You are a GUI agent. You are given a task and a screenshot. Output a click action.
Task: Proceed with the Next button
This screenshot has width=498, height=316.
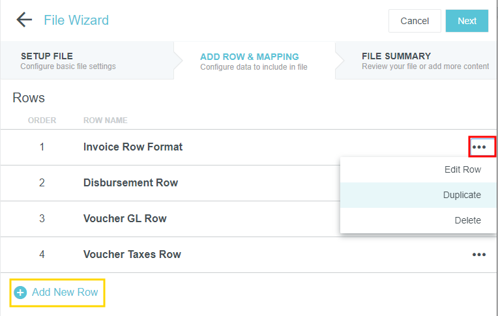tap(467, 21)
